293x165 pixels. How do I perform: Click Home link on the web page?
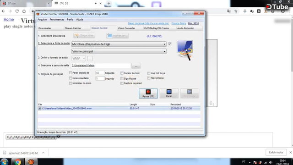click(9, 19)
